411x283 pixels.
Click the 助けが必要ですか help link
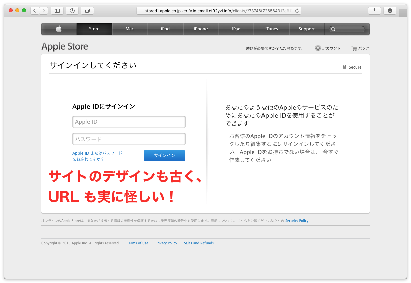(275, 48)
